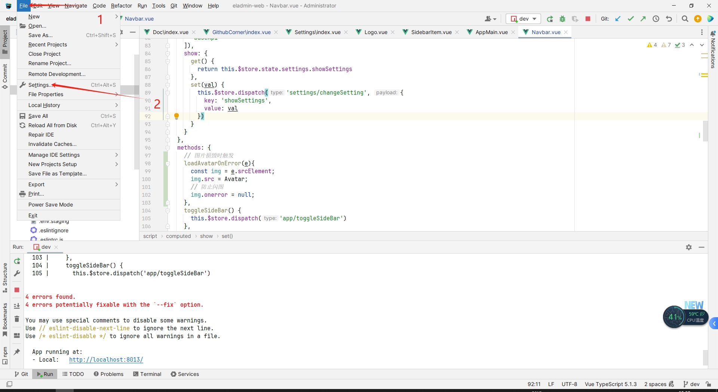The image size is (718, 392).
Task: Open Git history clock icon
Action: click(656, 19)
